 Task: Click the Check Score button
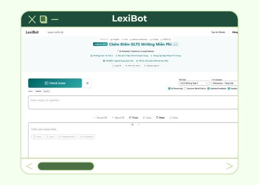(55, 83)
